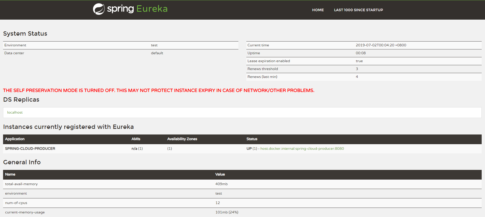This screenshot has height=217, width=485.
Task: Select the 101mb (24%) usage value
Action: (227, 212)
